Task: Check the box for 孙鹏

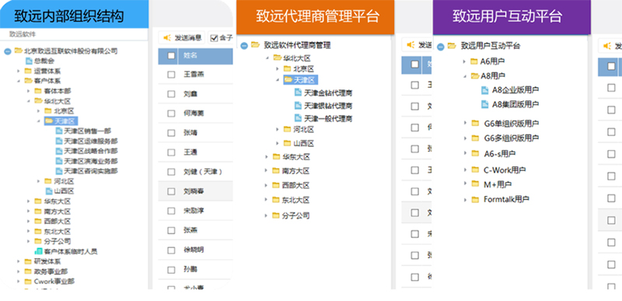Action: pos(171,270)
